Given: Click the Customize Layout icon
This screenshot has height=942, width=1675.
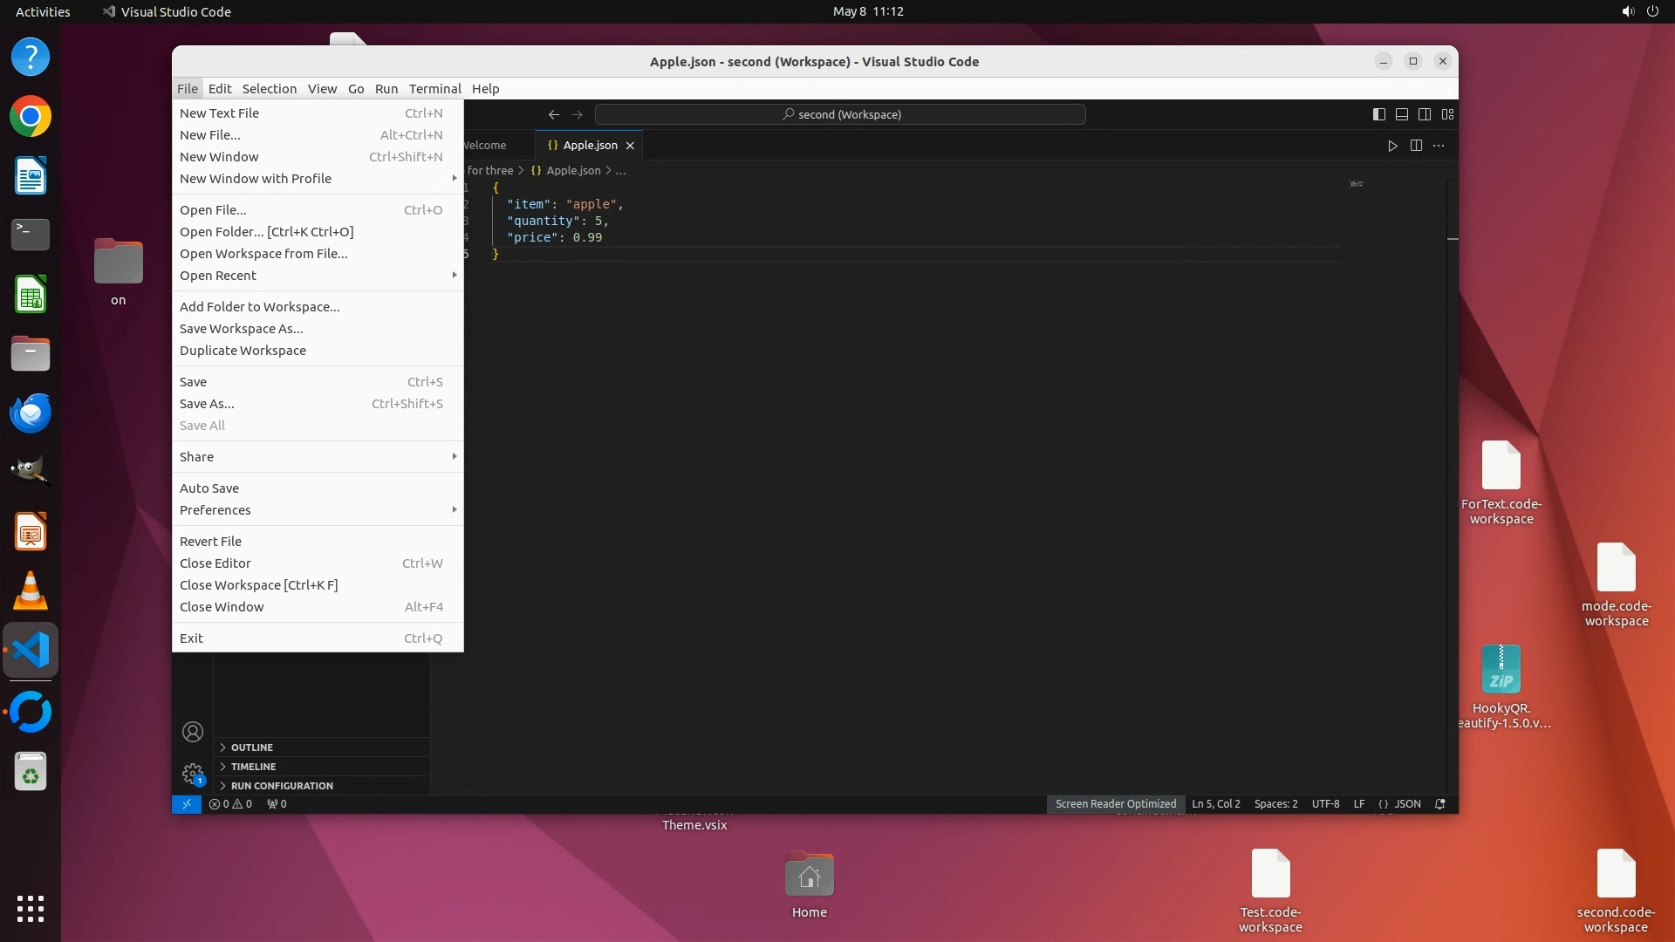Looking at the screenshot, I should click(1448, 114).
